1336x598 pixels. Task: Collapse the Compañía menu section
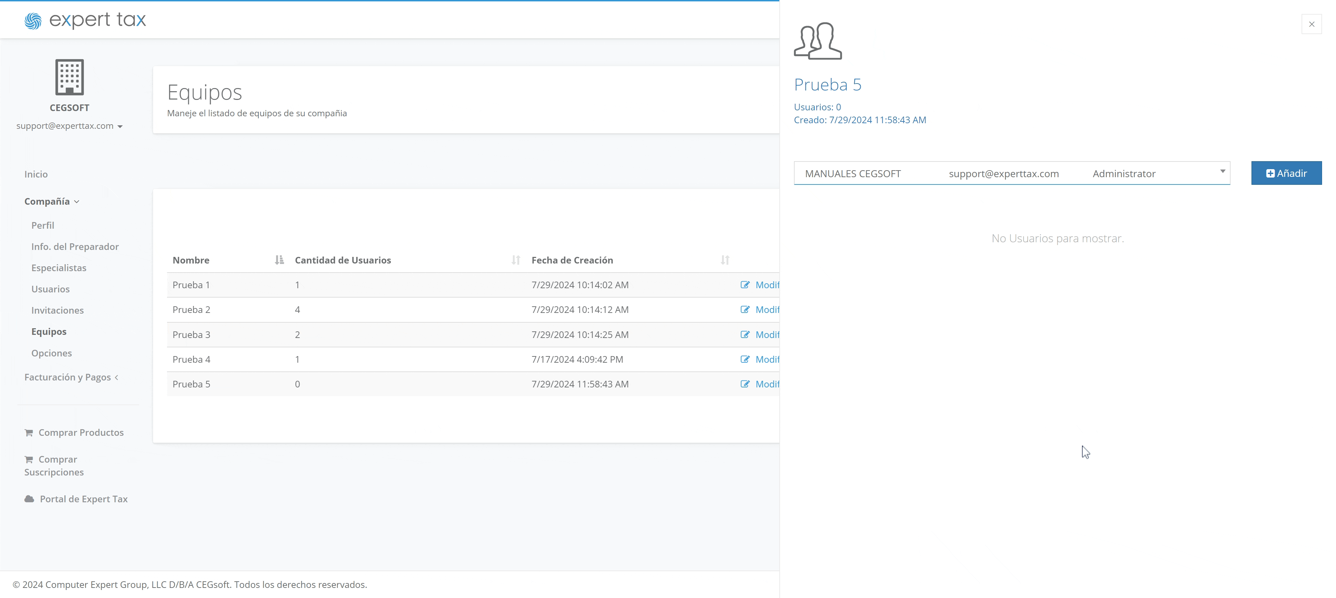(52, 202)
